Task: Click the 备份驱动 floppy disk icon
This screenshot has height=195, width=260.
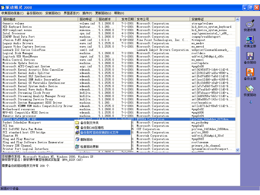Action: point(250,56)
